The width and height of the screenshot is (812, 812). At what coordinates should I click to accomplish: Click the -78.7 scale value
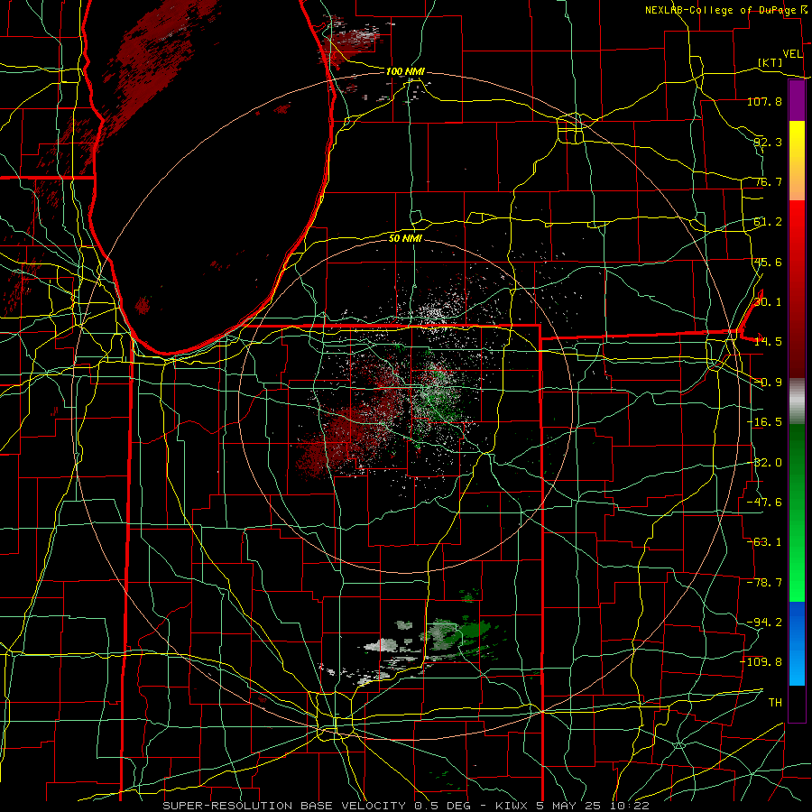tap(764, 583)
